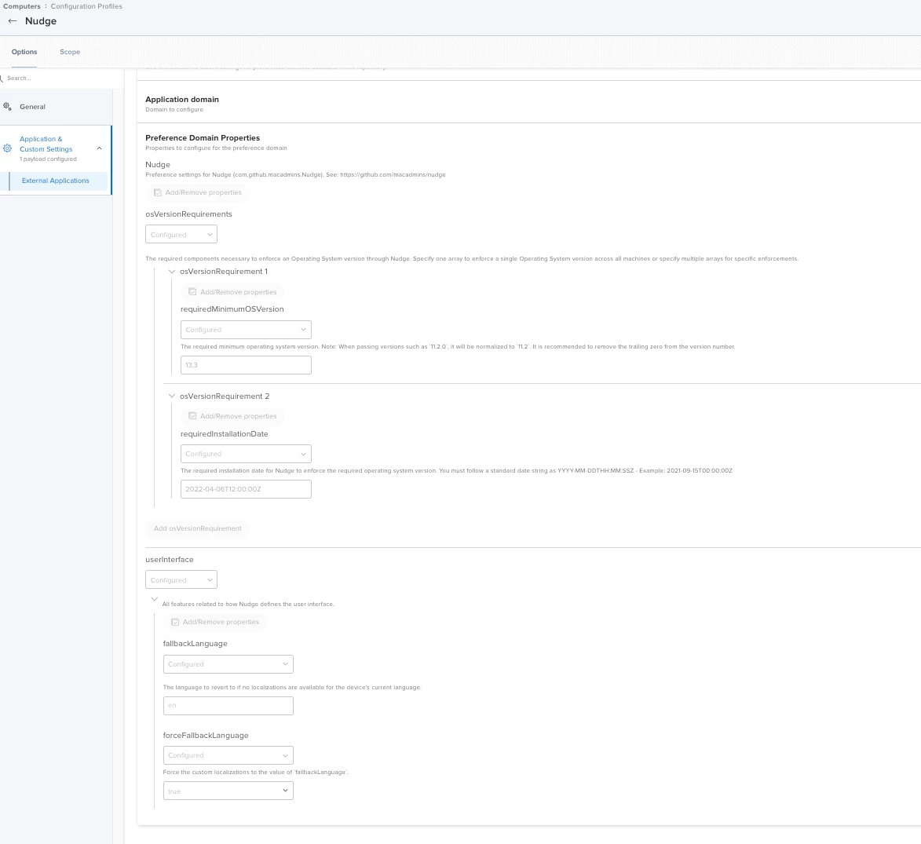Click the '1 payload configured' text
This screenshot has height=844, width=921.
coord(48,159)
